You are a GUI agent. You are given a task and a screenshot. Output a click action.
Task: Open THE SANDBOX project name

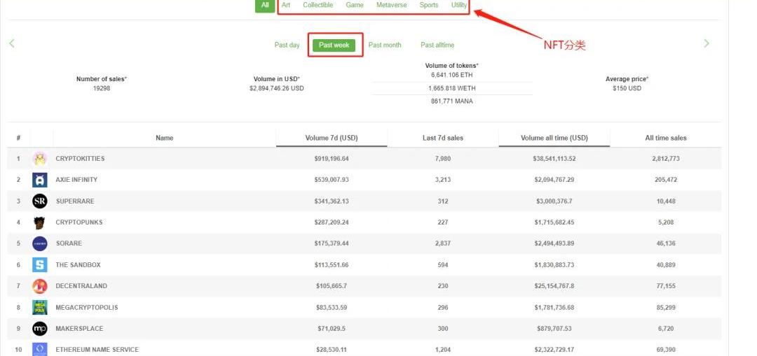(79, 265)
